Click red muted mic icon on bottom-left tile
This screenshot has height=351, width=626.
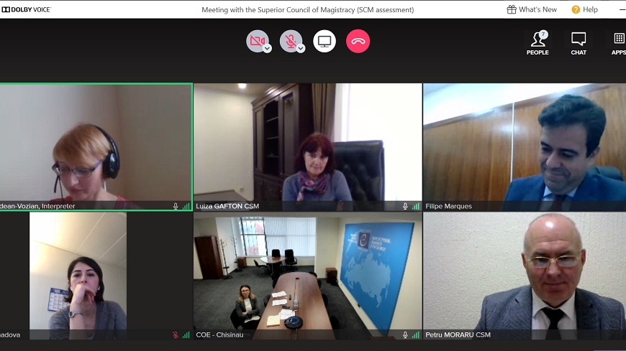tap(176, 334)
